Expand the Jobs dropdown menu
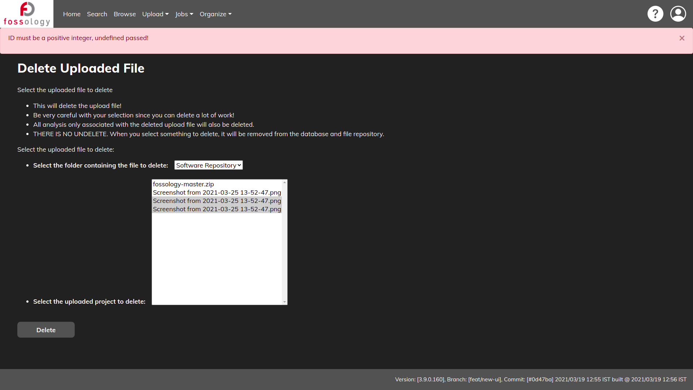This screenshot has height=390, width=693. pyautogui.click(x=184, y=14)
